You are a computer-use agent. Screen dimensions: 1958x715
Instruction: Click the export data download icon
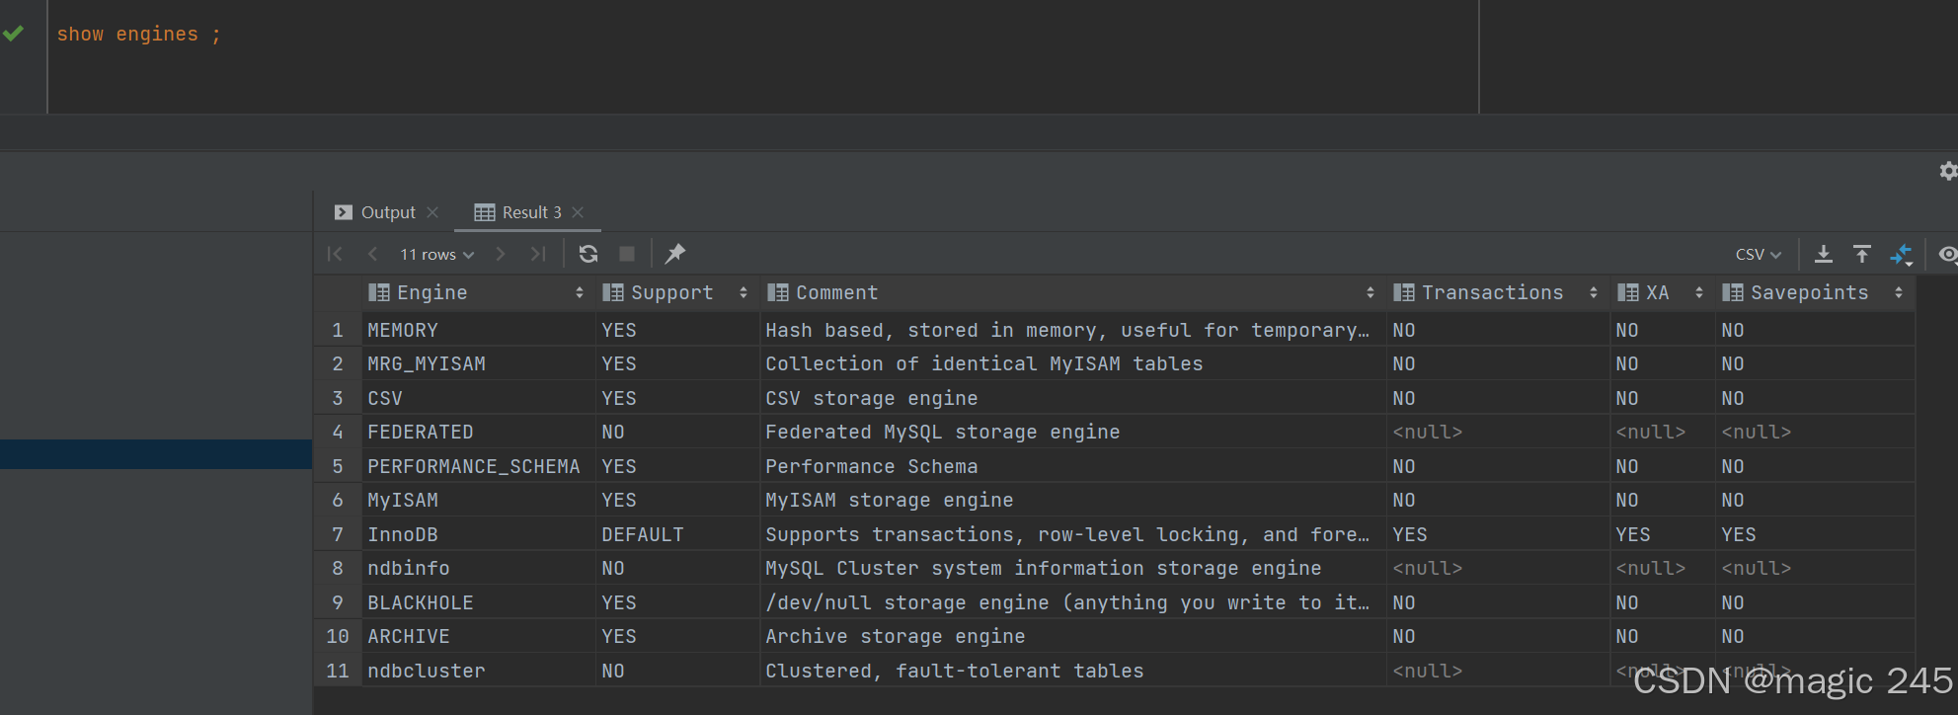pyautogui.click(x=1824, y=254)
